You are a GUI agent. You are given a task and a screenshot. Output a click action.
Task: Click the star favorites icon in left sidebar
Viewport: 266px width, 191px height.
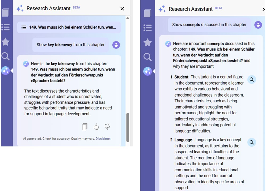tap(6, 42)
